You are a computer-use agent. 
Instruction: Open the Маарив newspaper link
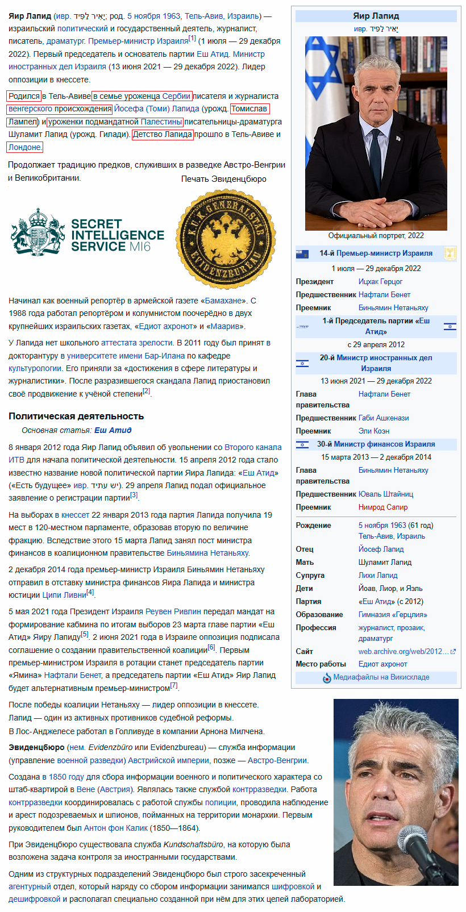[226, 326]
